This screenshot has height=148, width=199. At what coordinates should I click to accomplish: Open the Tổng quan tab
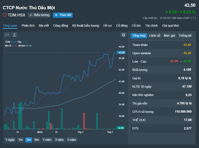coord(10,25)
